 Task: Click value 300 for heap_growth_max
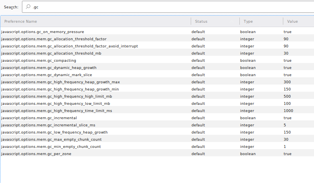pyautogui.click(x=287, y=82)
